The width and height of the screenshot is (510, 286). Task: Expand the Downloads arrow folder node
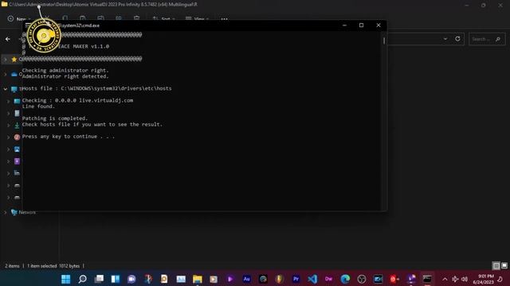(x=9, y=126)
